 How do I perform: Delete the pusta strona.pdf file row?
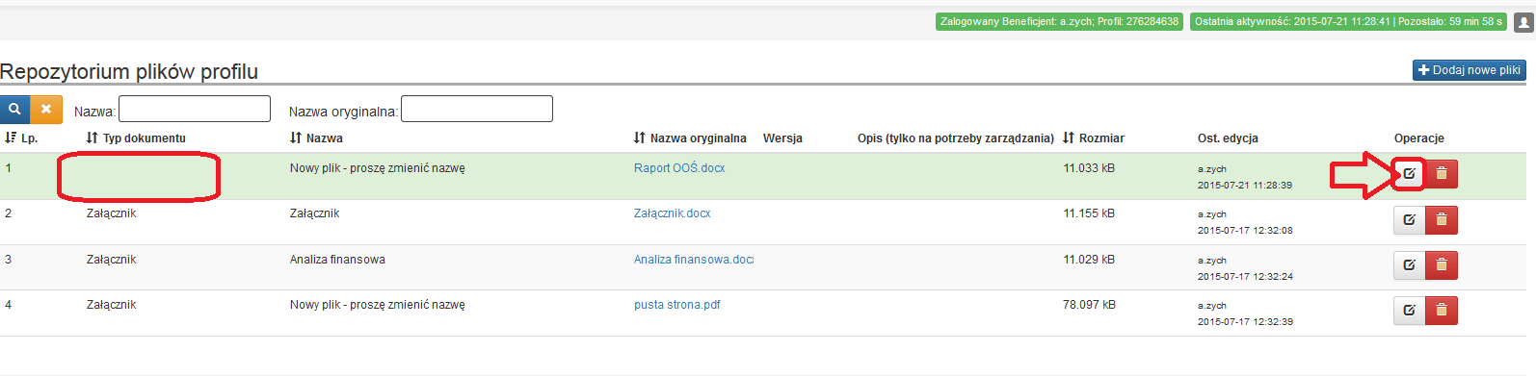(1442, 311)
